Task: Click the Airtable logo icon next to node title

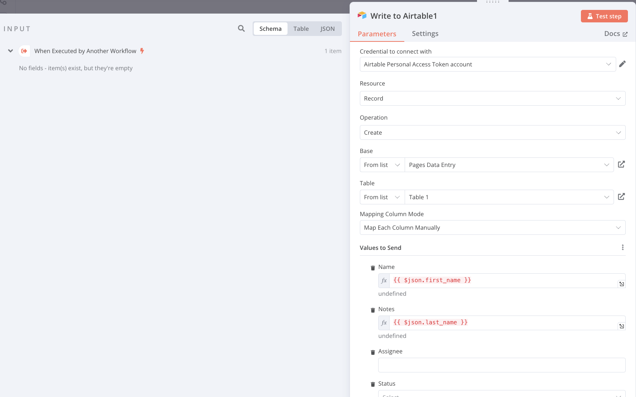Action: 362,15
